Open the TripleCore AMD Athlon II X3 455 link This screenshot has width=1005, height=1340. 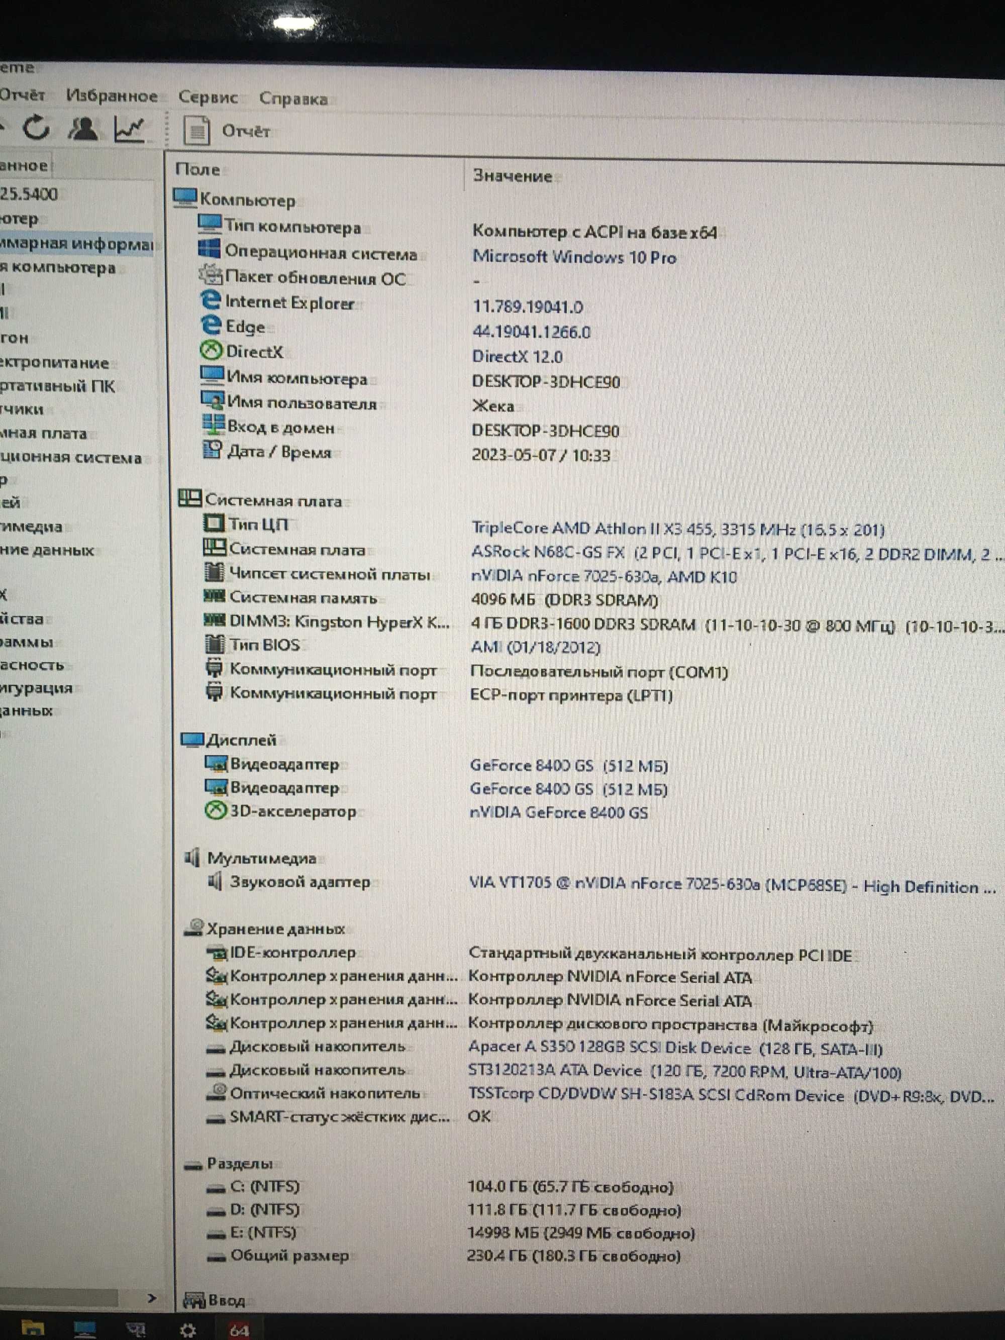click(x=678, y=529)
